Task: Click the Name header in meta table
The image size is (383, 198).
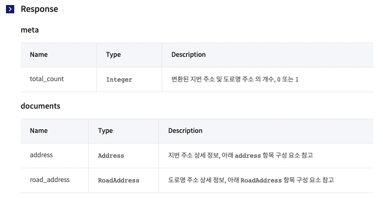Action: [x=39, y=55]
